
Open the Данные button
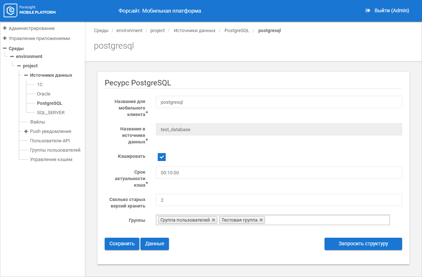155,244
